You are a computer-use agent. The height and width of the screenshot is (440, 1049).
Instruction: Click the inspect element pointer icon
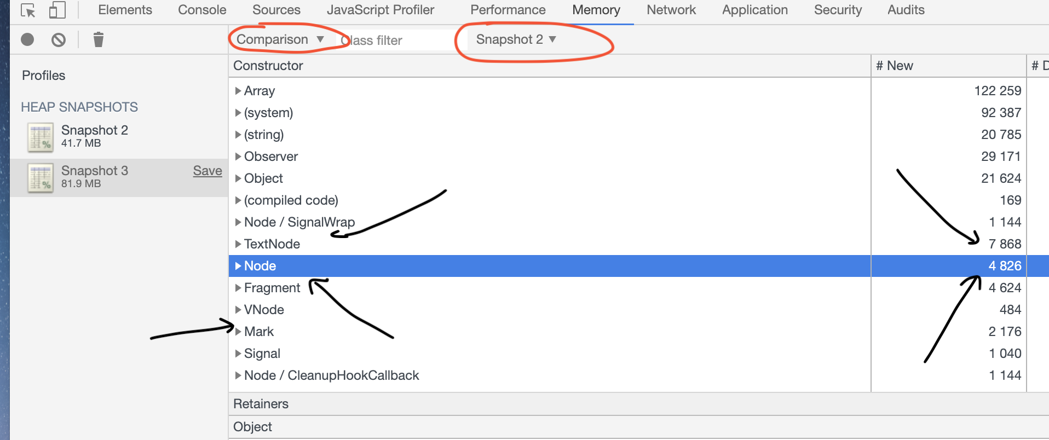coord(28,10)
